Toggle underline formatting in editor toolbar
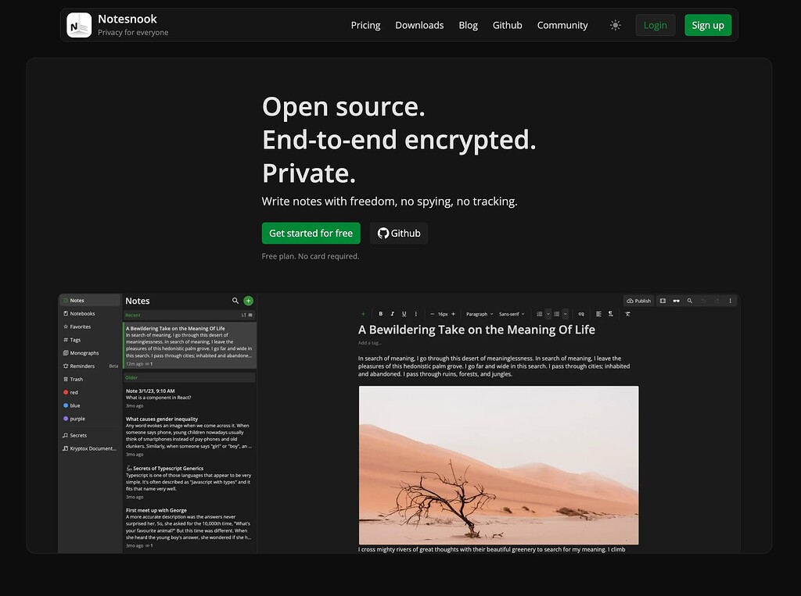Image resolution: width=801 pixels, height=596 pixels. [x=404, y=314]
